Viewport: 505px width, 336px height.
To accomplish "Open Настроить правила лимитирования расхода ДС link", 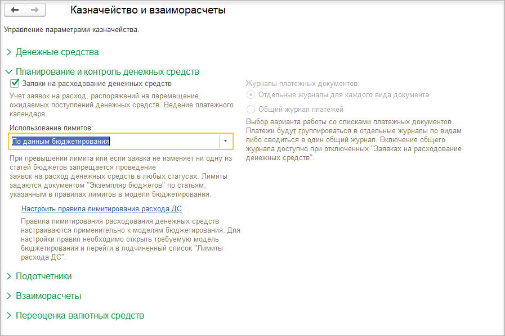I will click(101, 208).
